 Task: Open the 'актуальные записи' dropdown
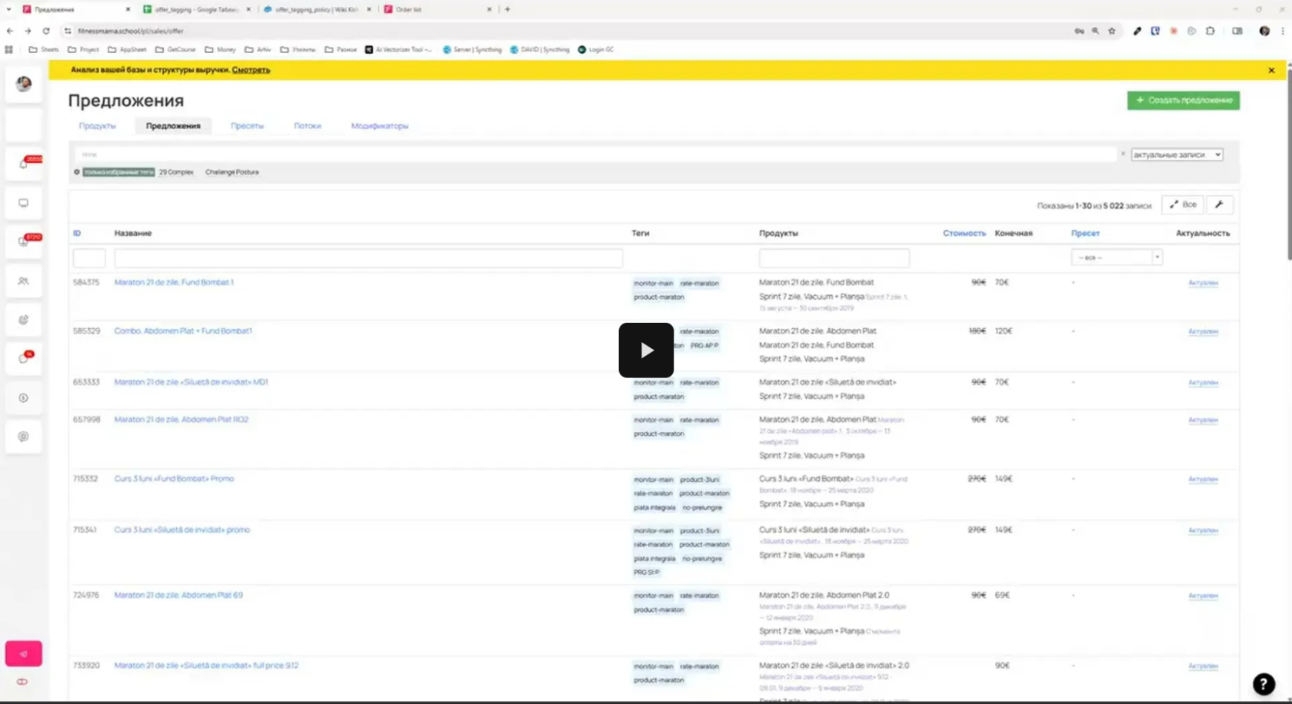coord(1176,154)
